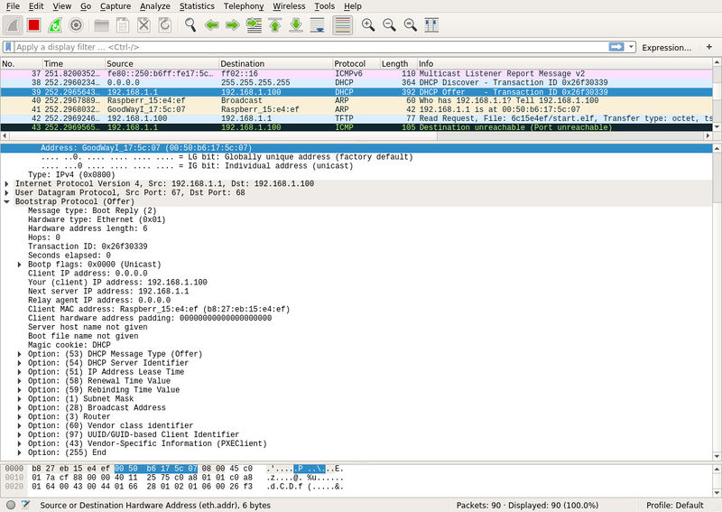Expand Option (60) Vendor class identifier
Screen dimensions: 722x512
[19, 426]
